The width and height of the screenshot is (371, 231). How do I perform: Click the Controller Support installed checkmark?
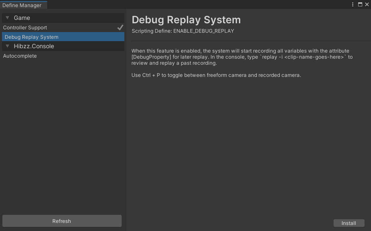(x=120, y=27)
